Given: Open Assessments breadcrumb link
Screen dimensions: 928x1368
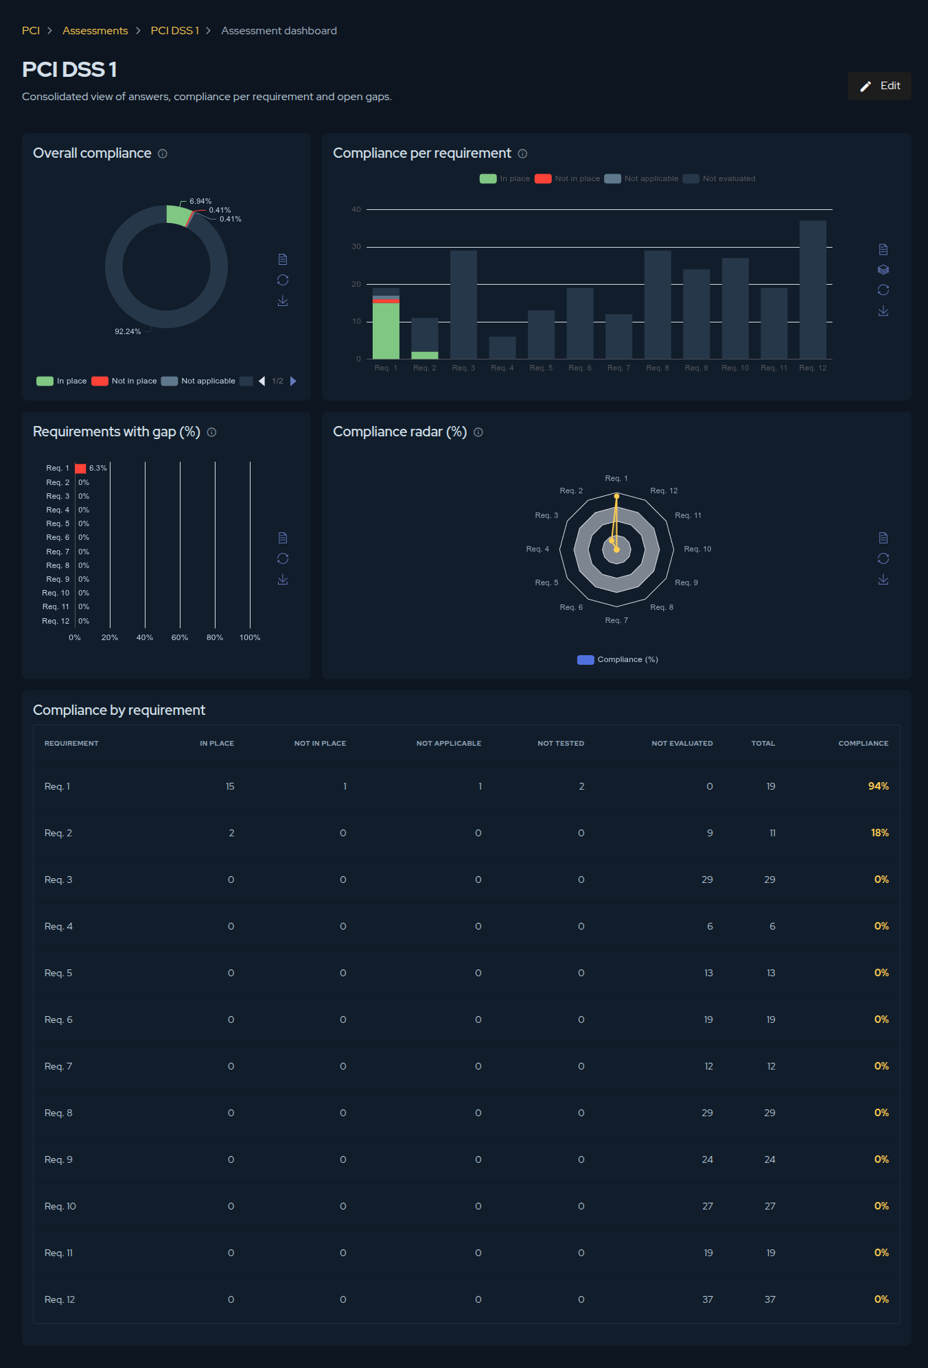Looking at the screenshot, I should (x=95, y=31).
